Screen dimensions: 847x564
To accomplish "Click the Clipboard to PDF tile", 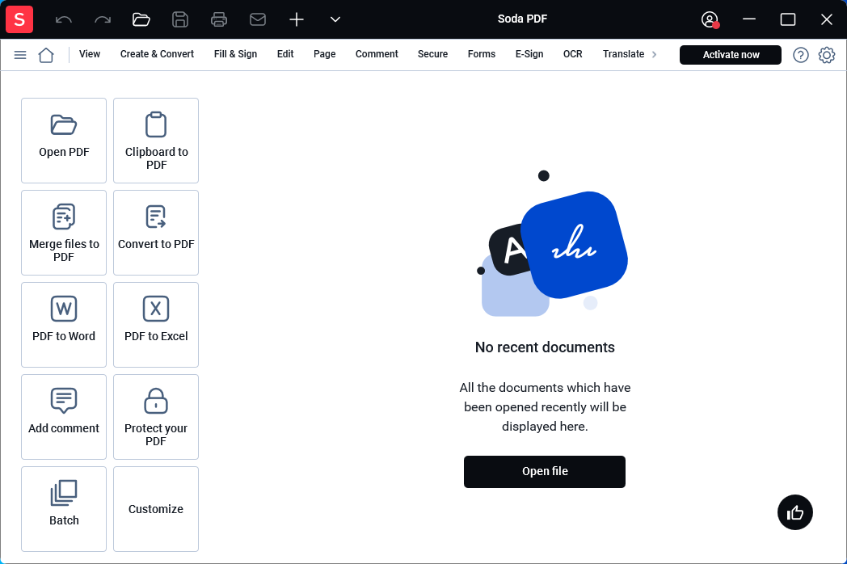I will 156,141.
